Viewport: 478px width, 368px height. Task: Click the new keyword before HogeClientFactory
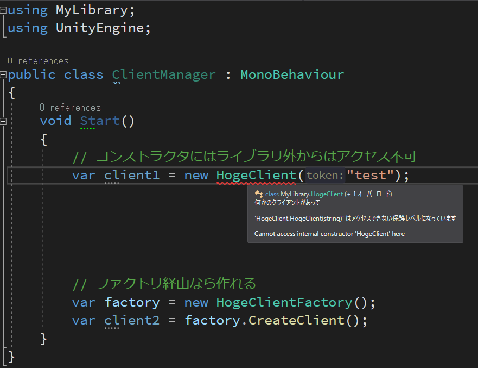point(196,302)
